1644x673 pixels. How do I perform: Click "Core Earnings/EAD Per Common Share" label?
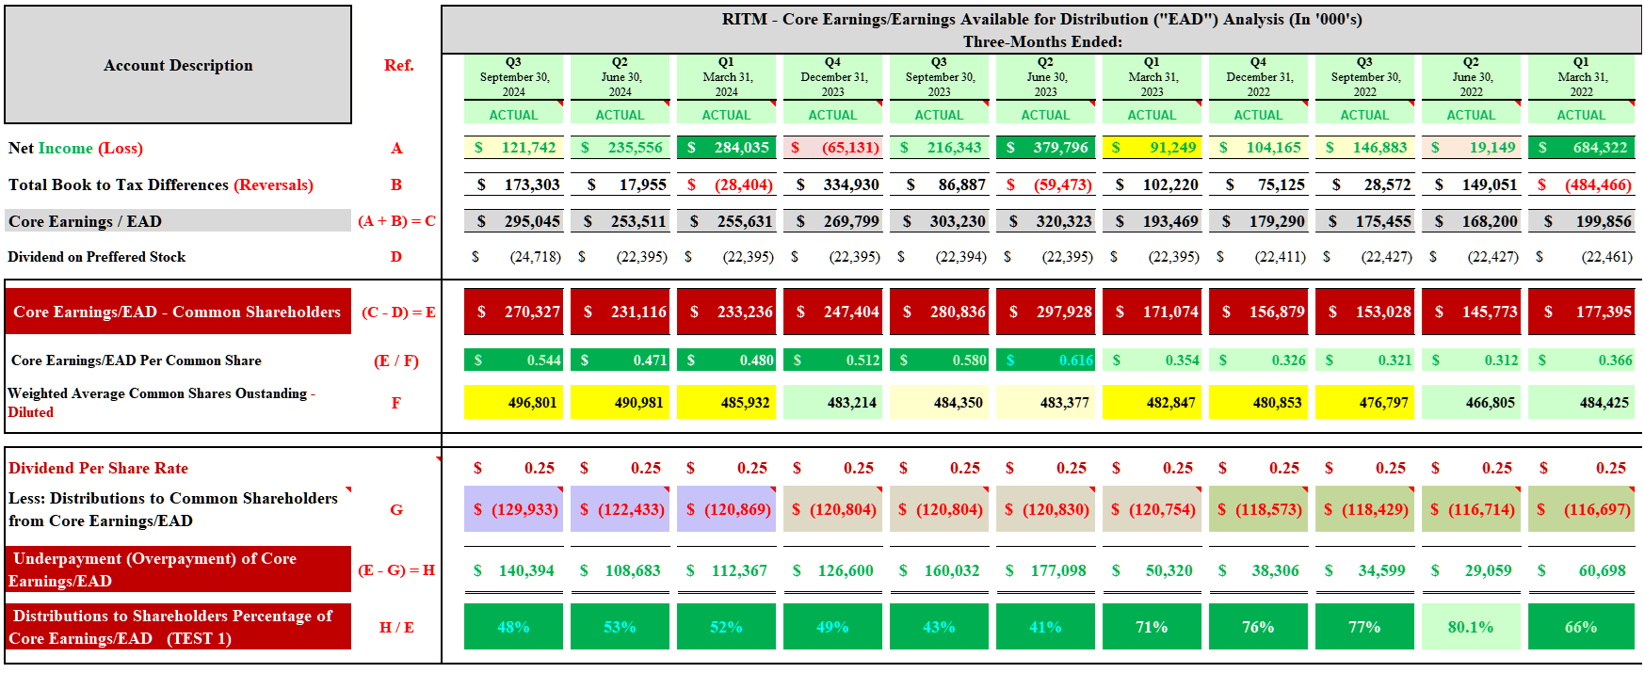pyautogui.click(x=137, y=361)
